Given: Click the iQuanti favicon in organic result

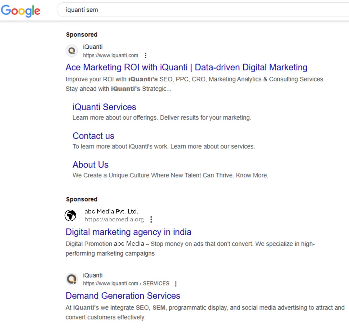Looking at the screenshot, I should (x=72, y=279).
